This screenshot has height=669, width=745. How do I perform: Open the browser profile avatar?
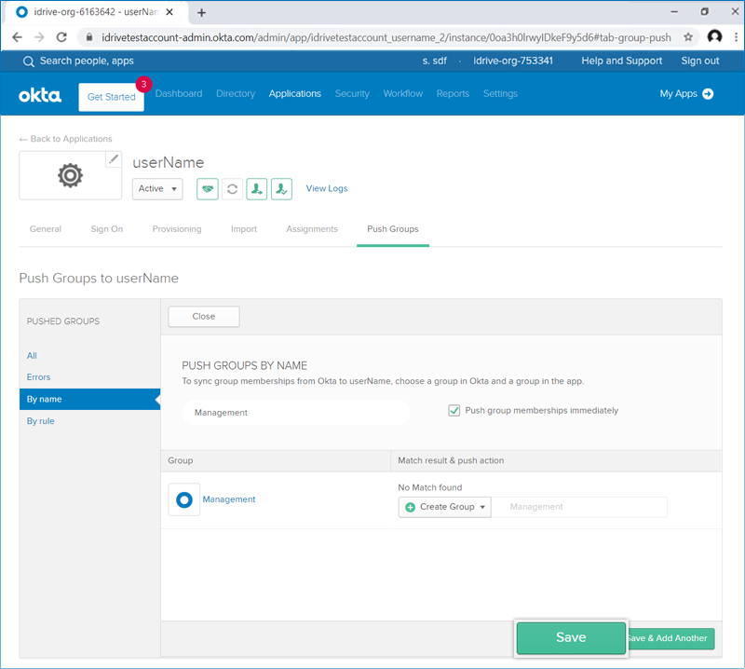coord(714,36)
